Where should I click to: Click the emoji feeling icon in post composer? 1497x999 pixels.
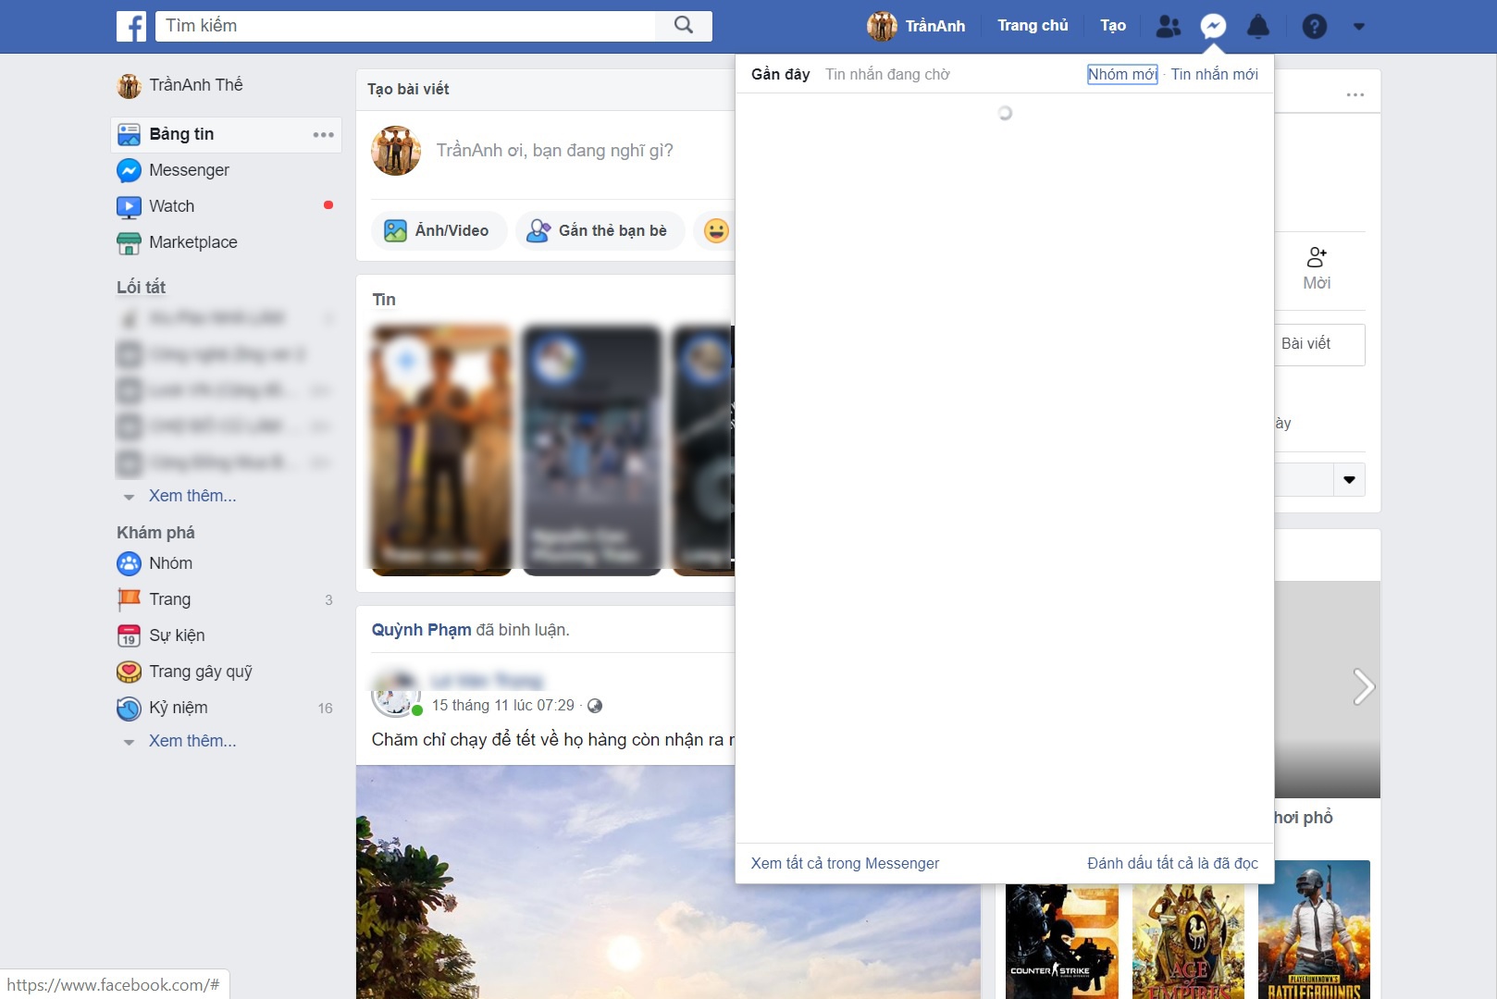pos(714,229)
